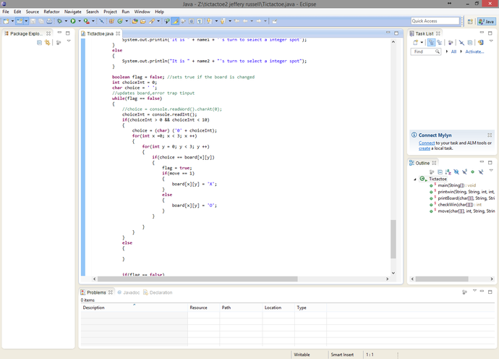
Task: Collapse the Tictactoe class outline node
Action: 415,179
